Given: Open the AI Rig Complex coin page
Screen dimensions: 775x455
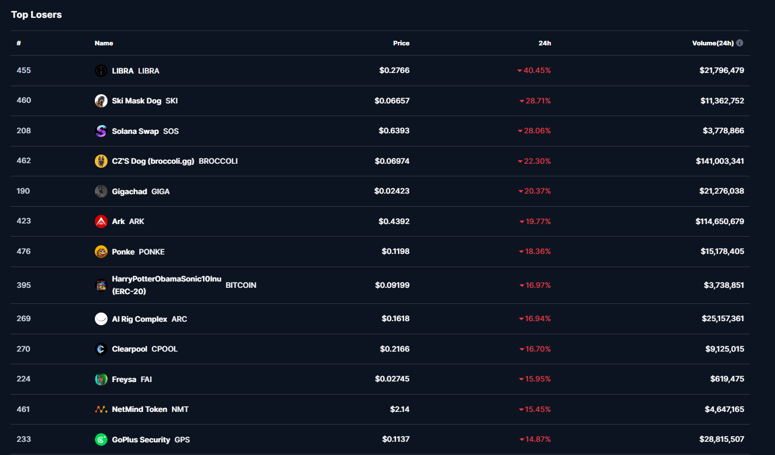Looking at the screenshot, I should click(x=139, y=319).
